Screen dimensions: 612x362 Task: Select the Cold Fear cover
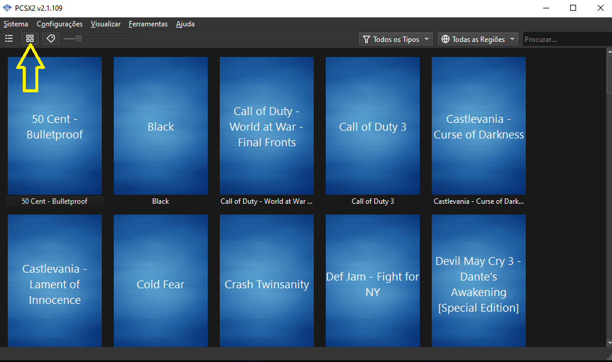click(161, 280)
